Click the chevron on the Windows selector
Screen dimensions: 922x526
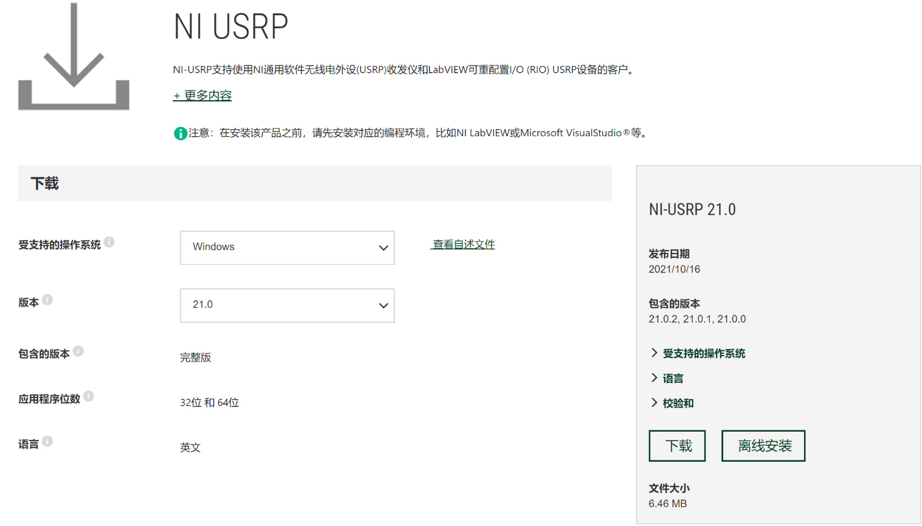pos(384,248)
